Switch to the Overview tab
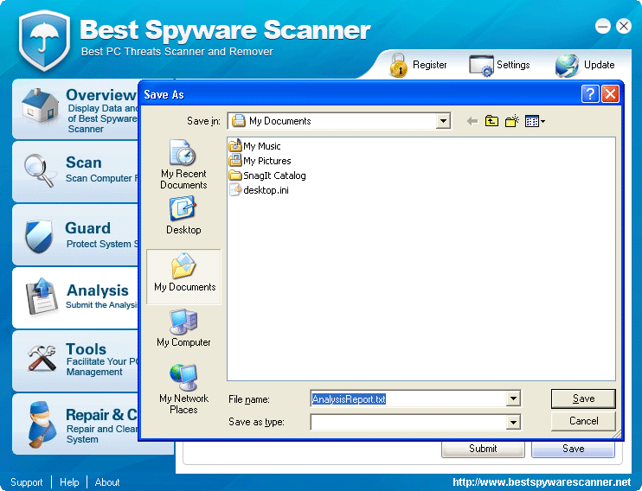Screen dimensions: 642x491 coord(75,109)
